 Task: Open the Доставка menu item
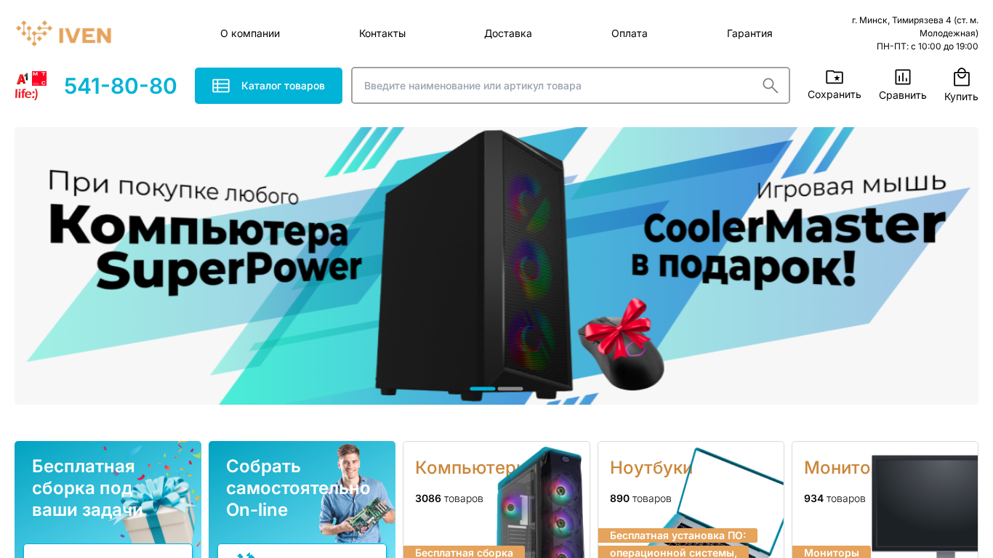508,33
